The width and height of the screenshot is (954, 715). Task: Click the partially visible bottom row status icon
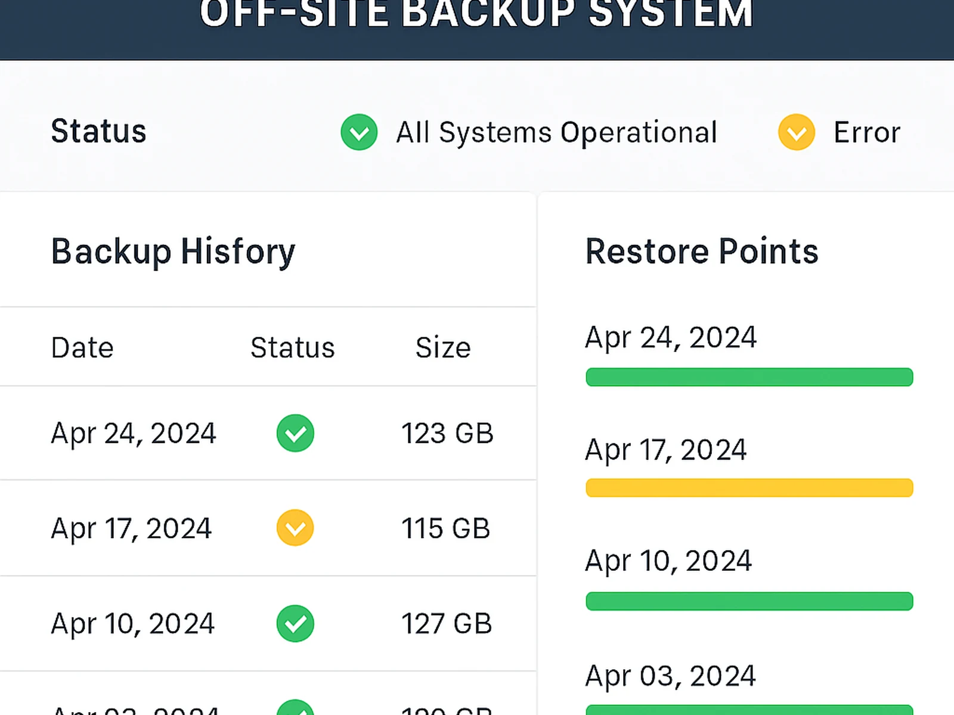pos(295,709)
